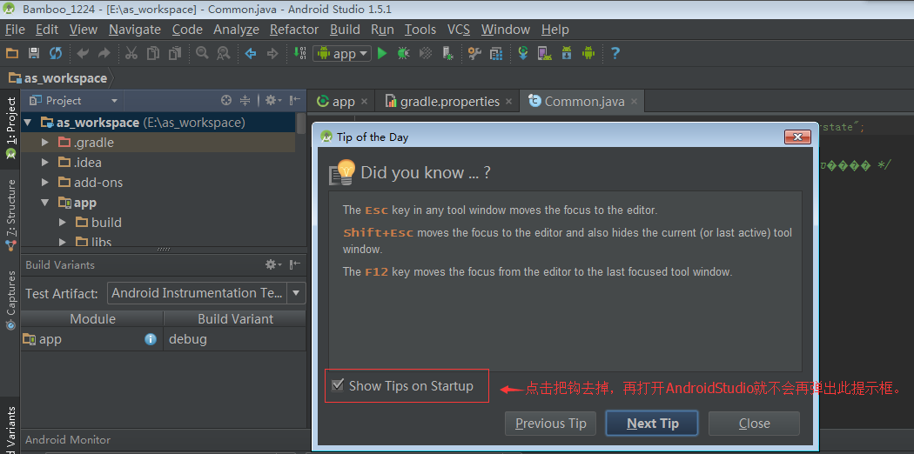The image size is (914, 454).
Task: Open the app run configuration dropdown
Action: [342, 54]
